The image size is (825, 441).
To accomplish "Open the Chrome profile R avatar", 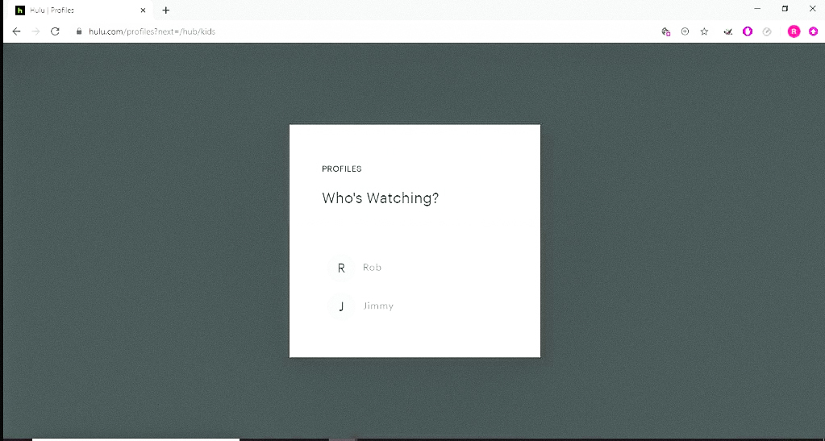I will 794,31.
